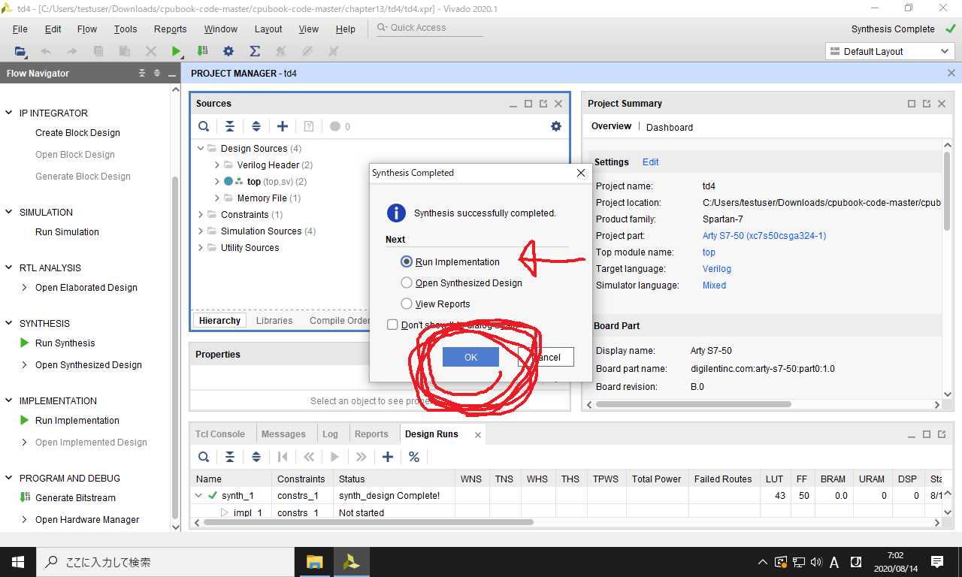Click the top module name link
962x577 pixels.
coord(709,252)
